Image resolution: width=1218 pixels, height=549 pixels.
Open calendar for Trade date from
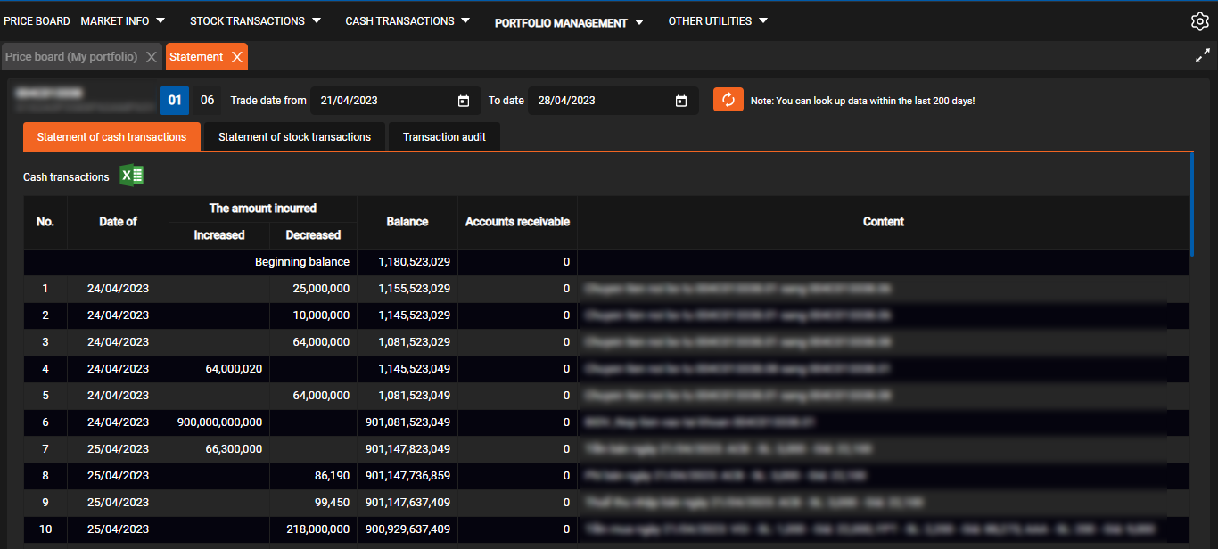click(464, 101)
